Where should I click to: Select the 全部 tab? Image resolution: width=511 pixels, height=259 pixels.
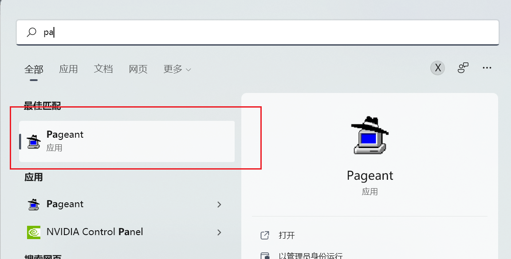pos(34,69)
